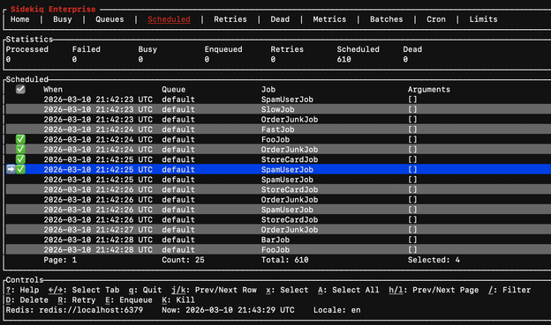Select the BarJob row
The width and height of the screenshot is (551, 325).
(x=278, y=240)
